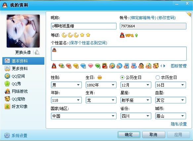Click the red diamond level 3 icon
The image size is (193, 141).
[x=69, y=66]
